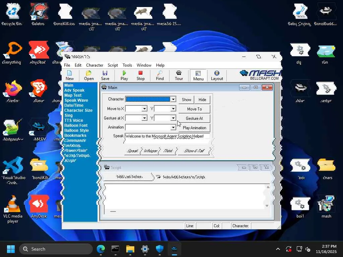Select Balloon Font in the sidebar
Image resolution: width=343 pixels, height=257 pixels.
point(76,125)
